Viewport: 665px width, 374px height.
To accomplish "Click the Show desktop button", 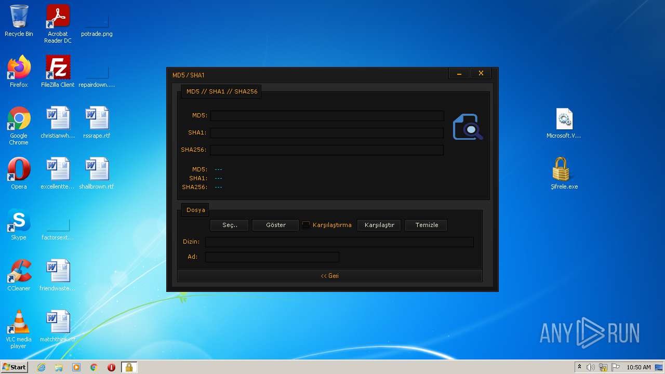I will point(659,367).
